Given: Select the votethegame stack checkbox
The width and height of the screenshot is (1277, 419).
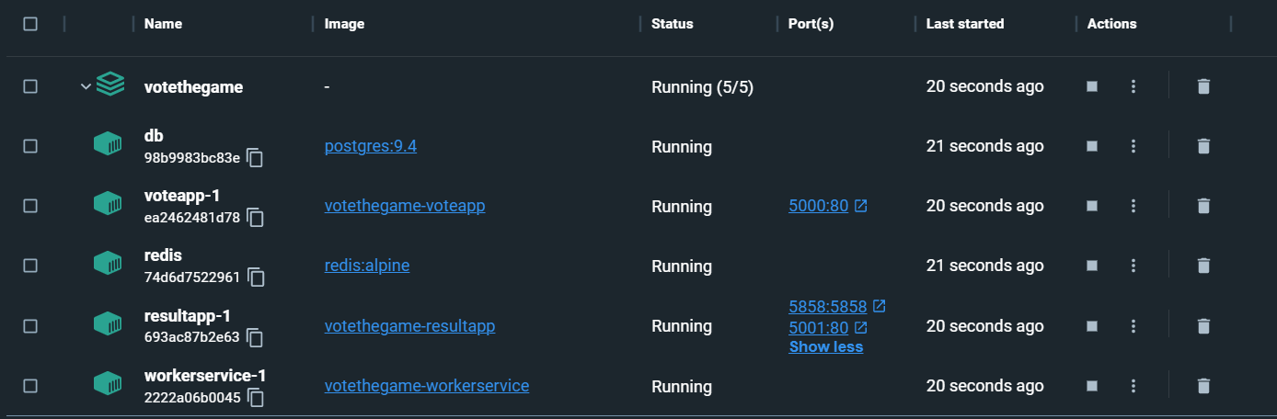Looking at the screenshot, I should [30, 86].
